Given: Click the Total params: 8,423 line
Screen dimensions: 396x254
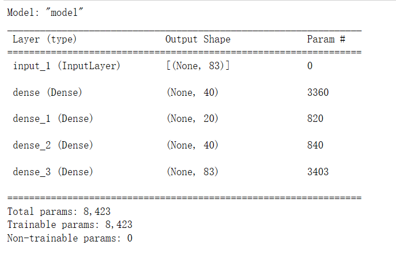Looking at the screenshot, I should 58,211.
